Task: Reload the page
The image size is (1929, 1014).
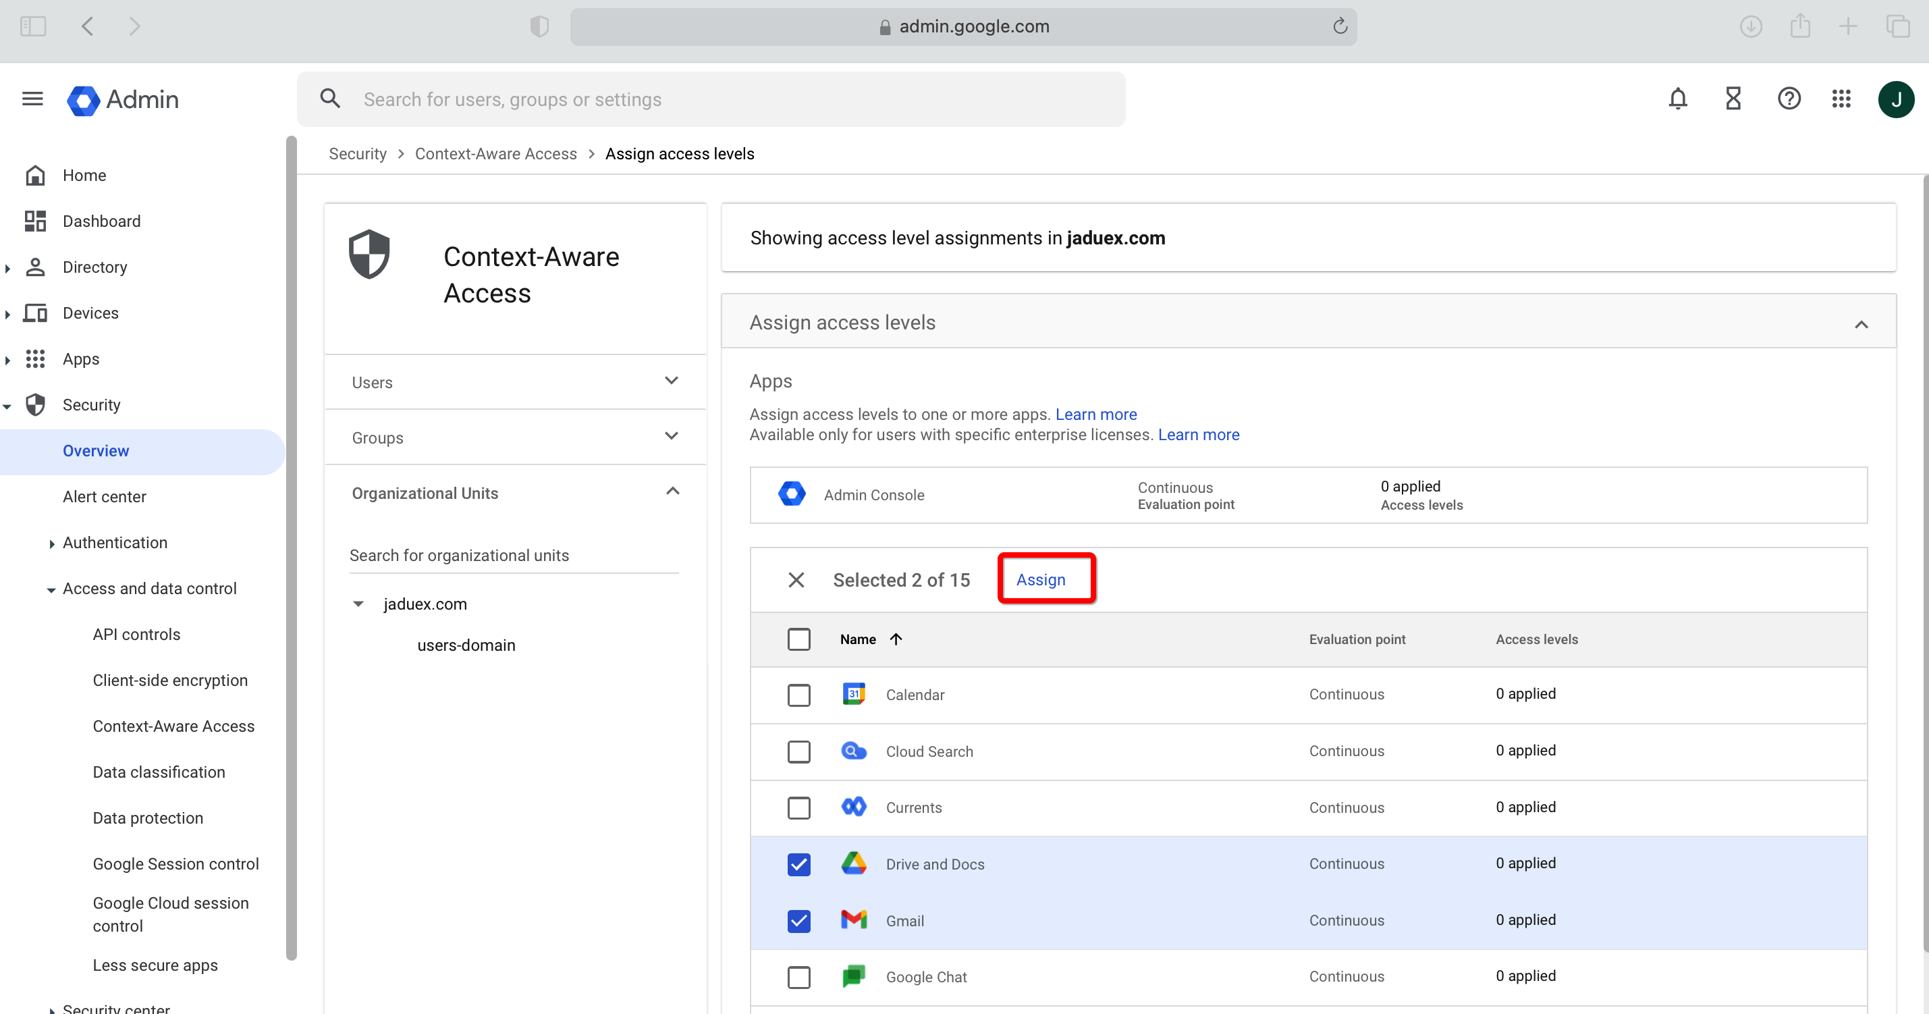Action: [x=1340, y=27]
